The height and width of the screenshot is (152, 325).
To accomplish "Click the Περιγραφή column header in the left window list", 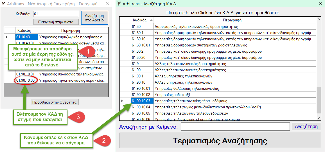I will [x=73, y=30].
